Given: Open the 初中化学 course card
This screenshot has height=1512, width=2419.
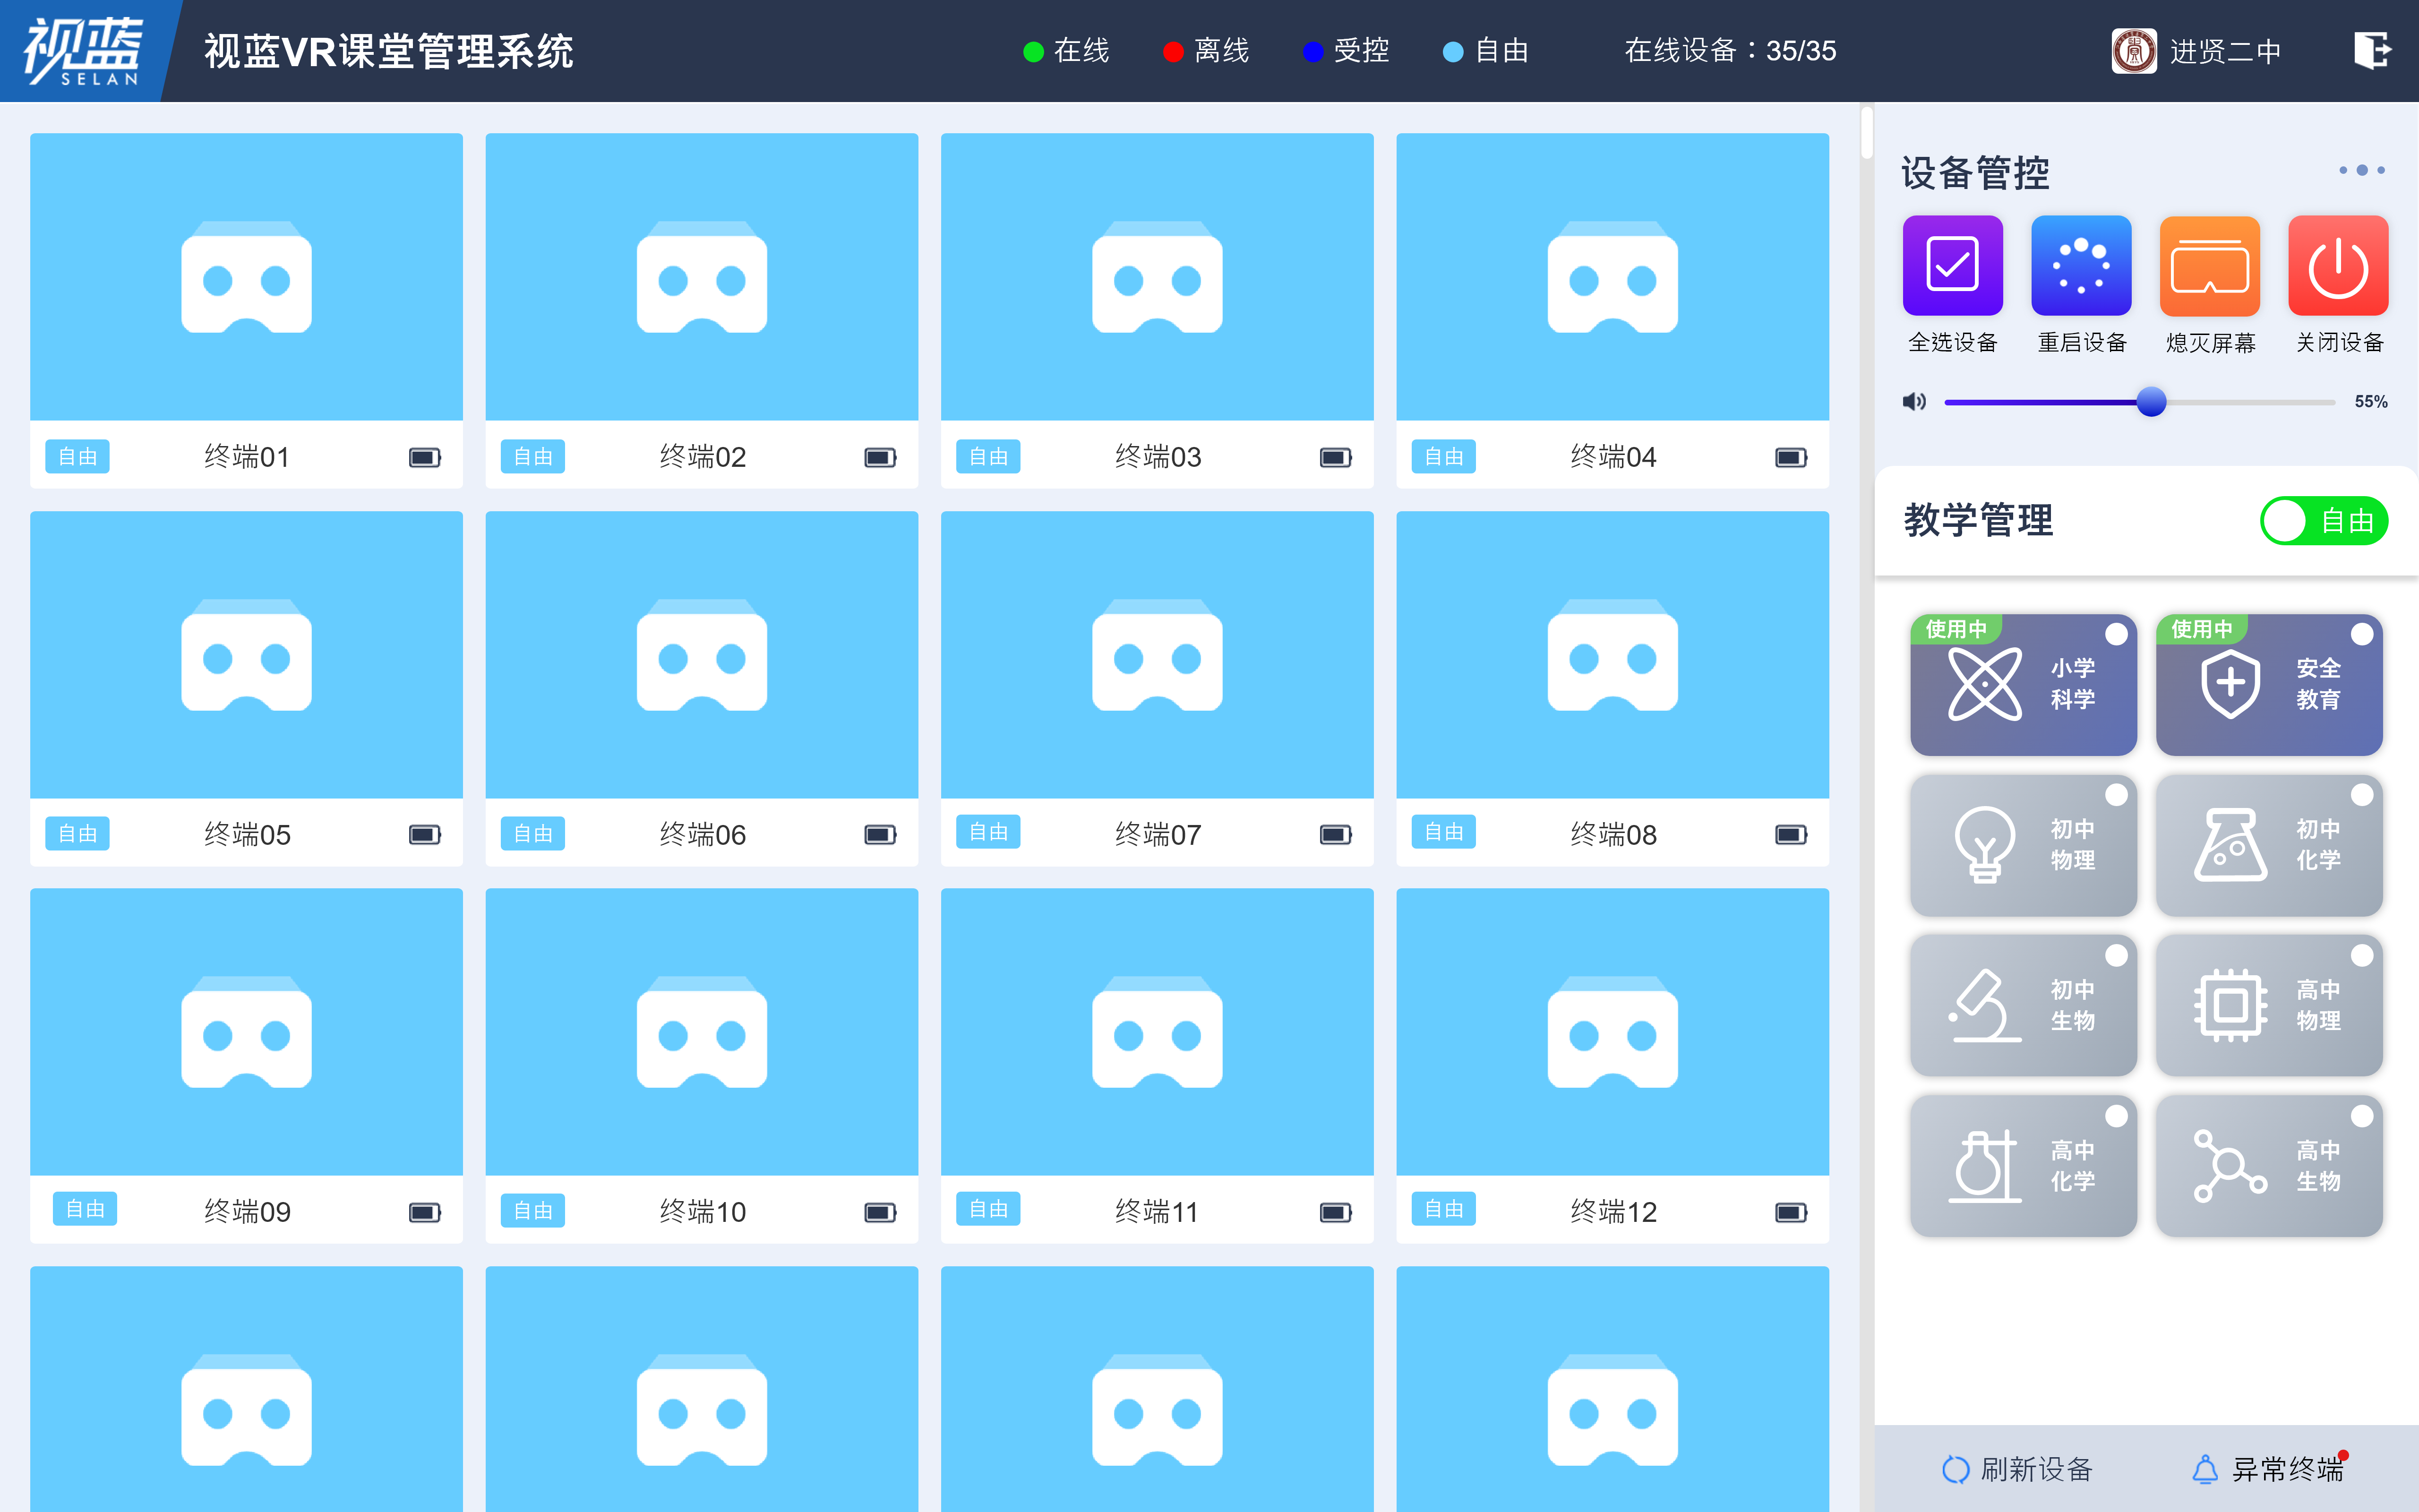Looking at the screenshot, I should coord(2269,845).
